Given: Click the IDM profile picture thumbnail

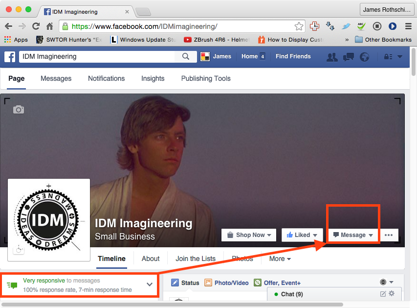Looking at the screenshot, I should pos(49,220).
